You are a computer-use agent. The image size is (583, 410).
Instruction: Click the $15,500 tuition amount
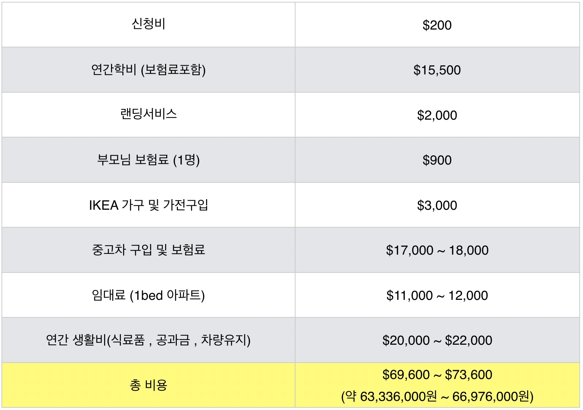pyautogui.click(x=437, y=70)
